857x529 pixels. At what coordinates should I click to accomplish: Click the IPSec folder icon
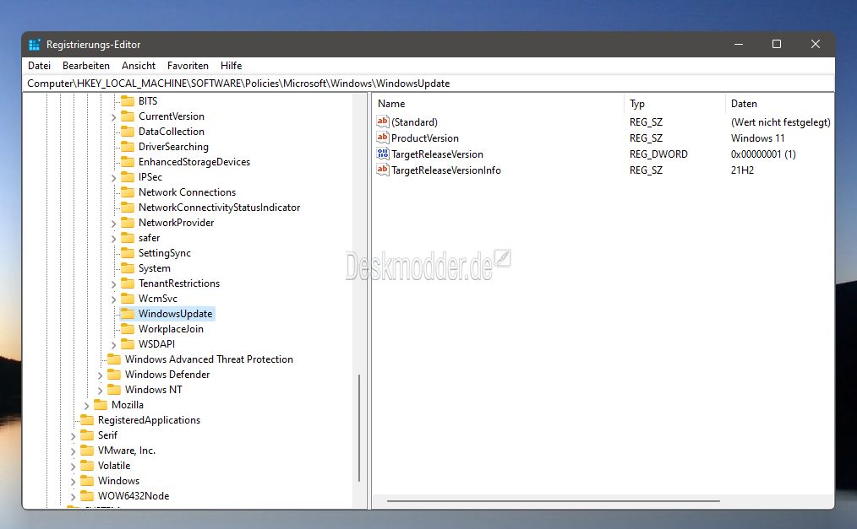pos(128,177)
